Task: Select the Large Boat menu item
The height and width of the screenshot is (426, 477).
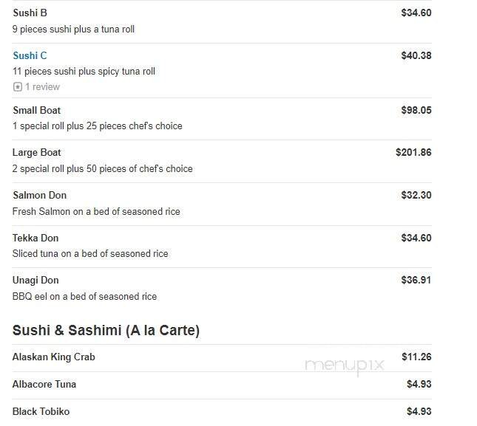Action: 36,152
